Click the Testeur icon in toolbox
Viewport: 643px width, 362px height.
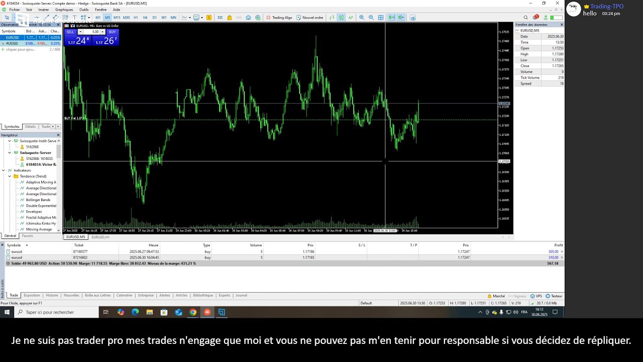point(554,296)
